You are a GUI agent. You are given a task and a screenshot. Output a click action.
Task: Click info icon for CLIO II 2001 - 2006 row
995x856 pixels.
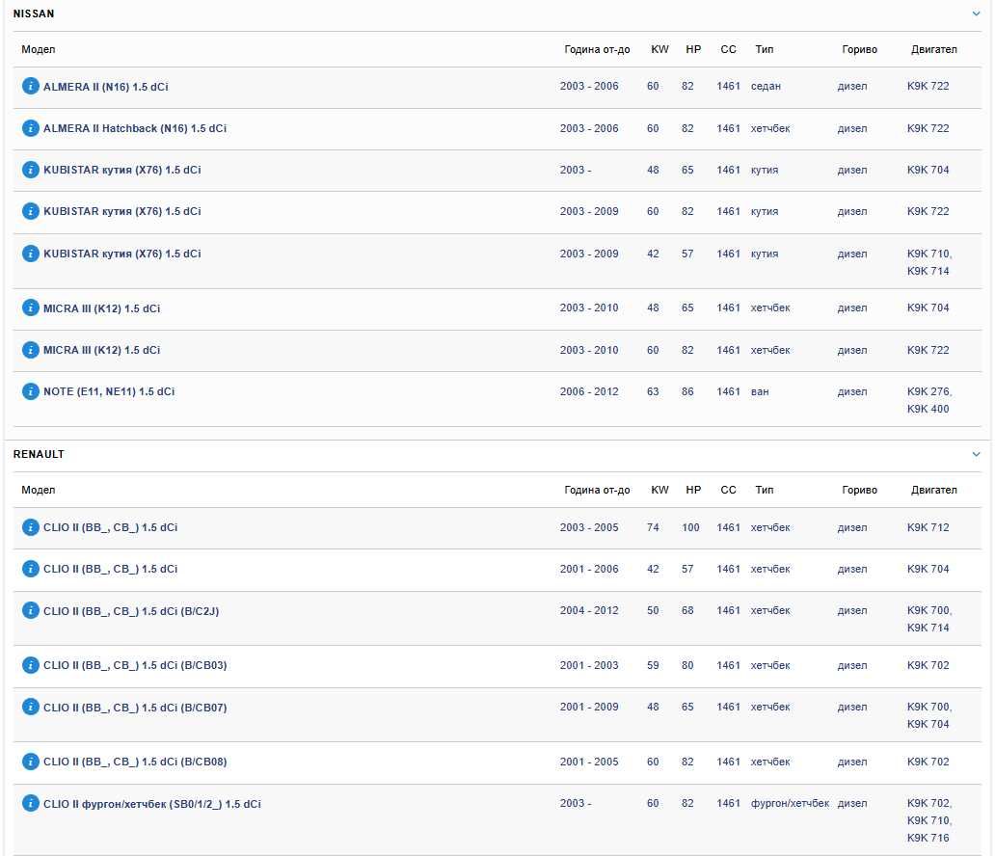point(31,569)
